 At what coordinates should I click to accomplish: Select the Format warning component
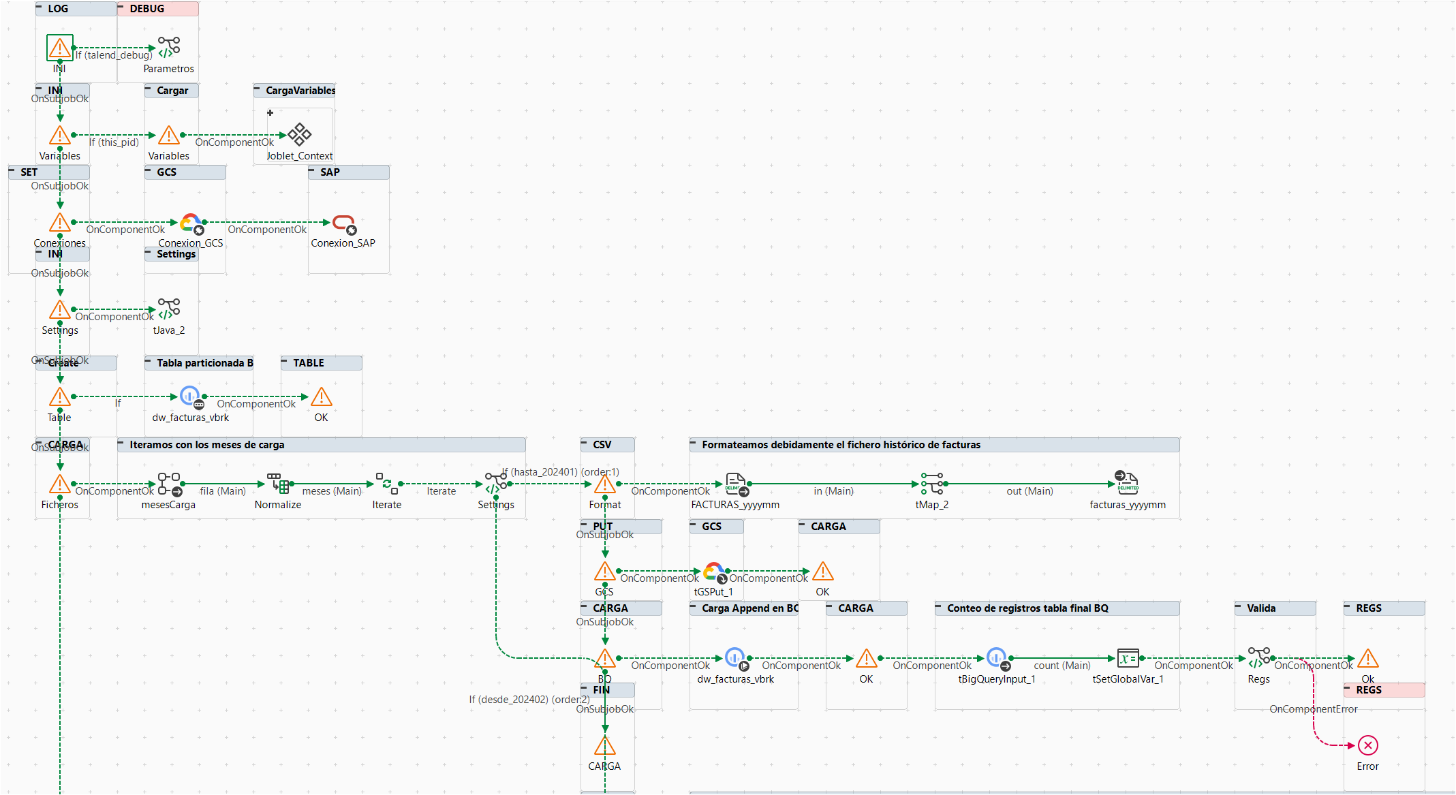click(605, 484)
